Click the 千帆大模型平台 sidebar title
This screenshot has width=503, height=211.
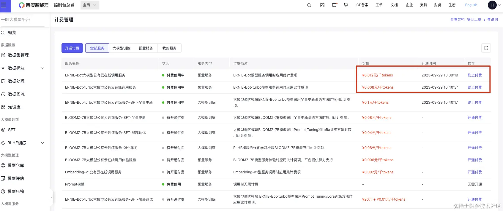(x=15, y=20)
